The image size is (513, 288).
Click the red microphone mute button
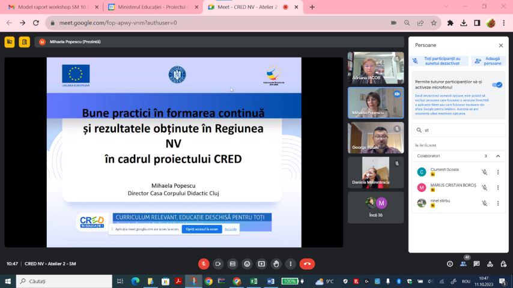(x=204, y=264)
